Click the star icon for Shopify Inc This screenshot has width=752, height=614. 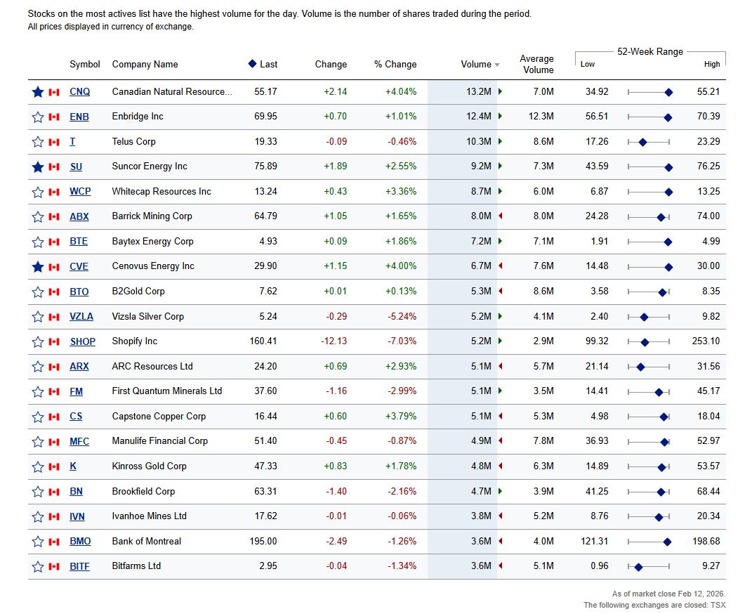click(x=38, y=341)
